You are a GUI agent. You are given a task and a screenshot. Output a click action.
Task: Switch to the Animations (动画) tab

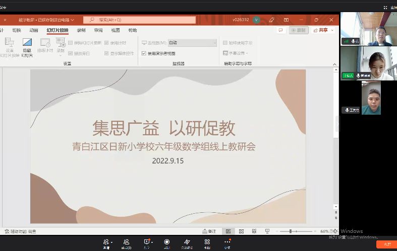33,30
